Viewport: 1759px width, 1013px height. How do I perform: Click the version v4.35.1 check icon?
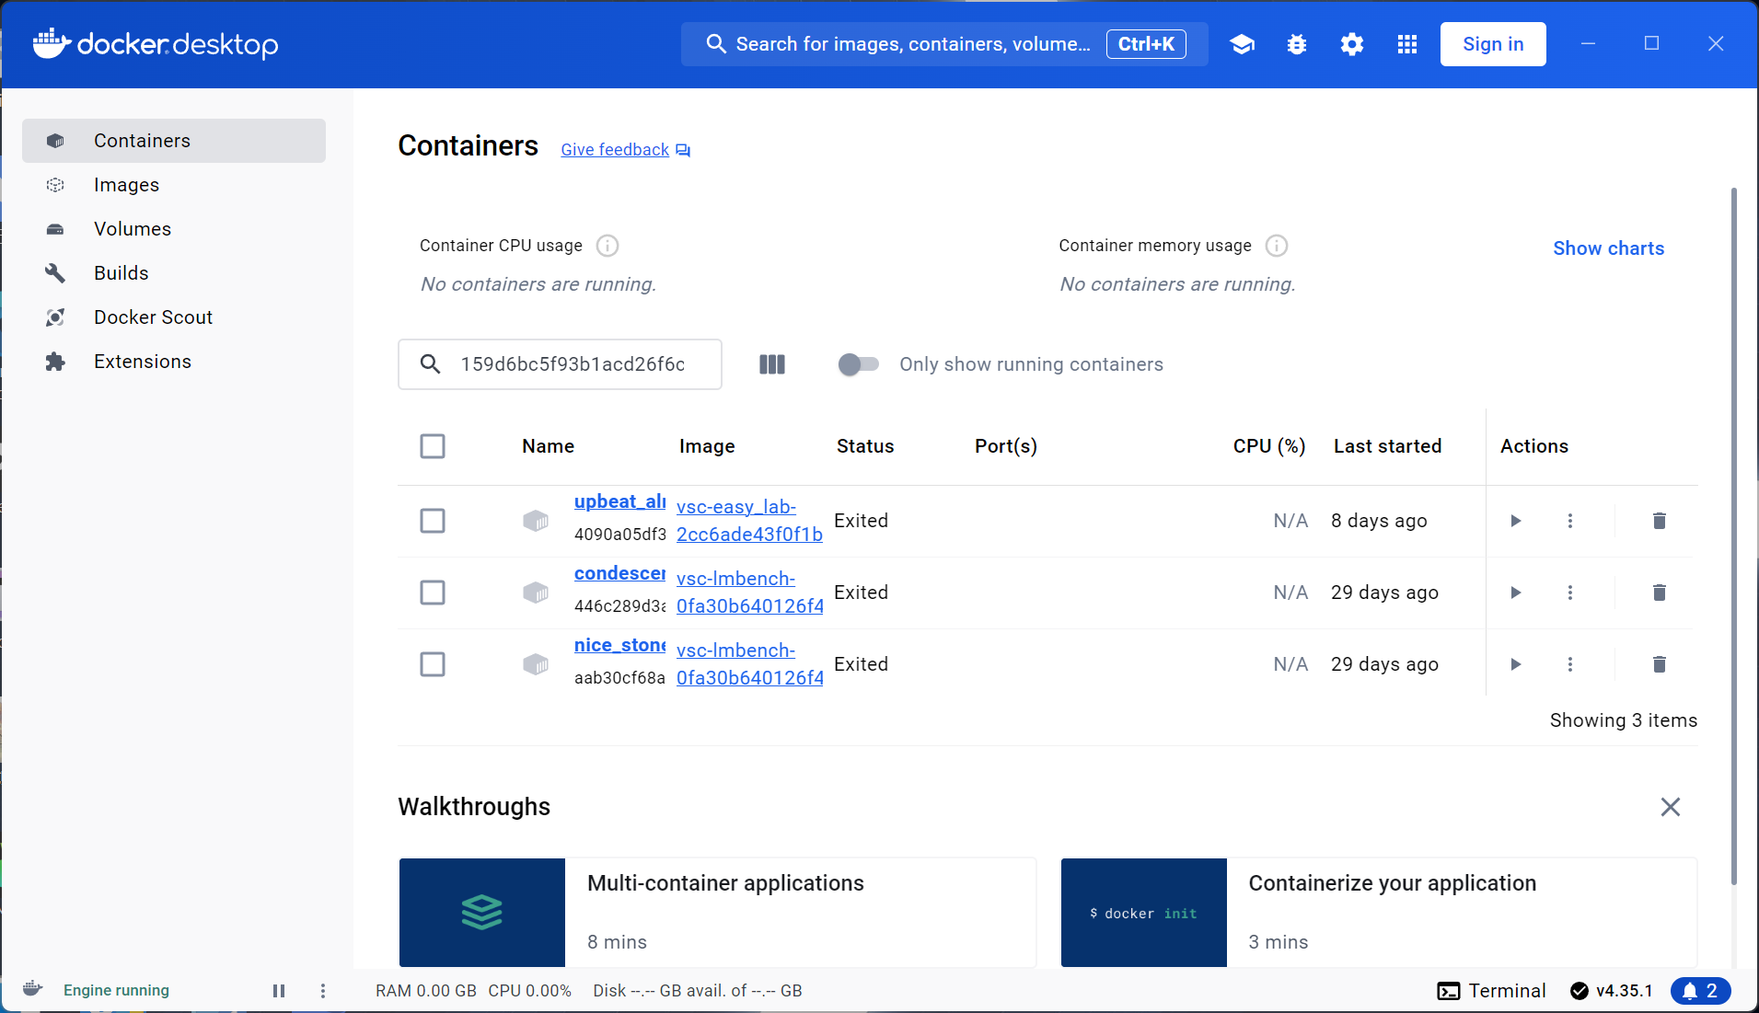1580,991
